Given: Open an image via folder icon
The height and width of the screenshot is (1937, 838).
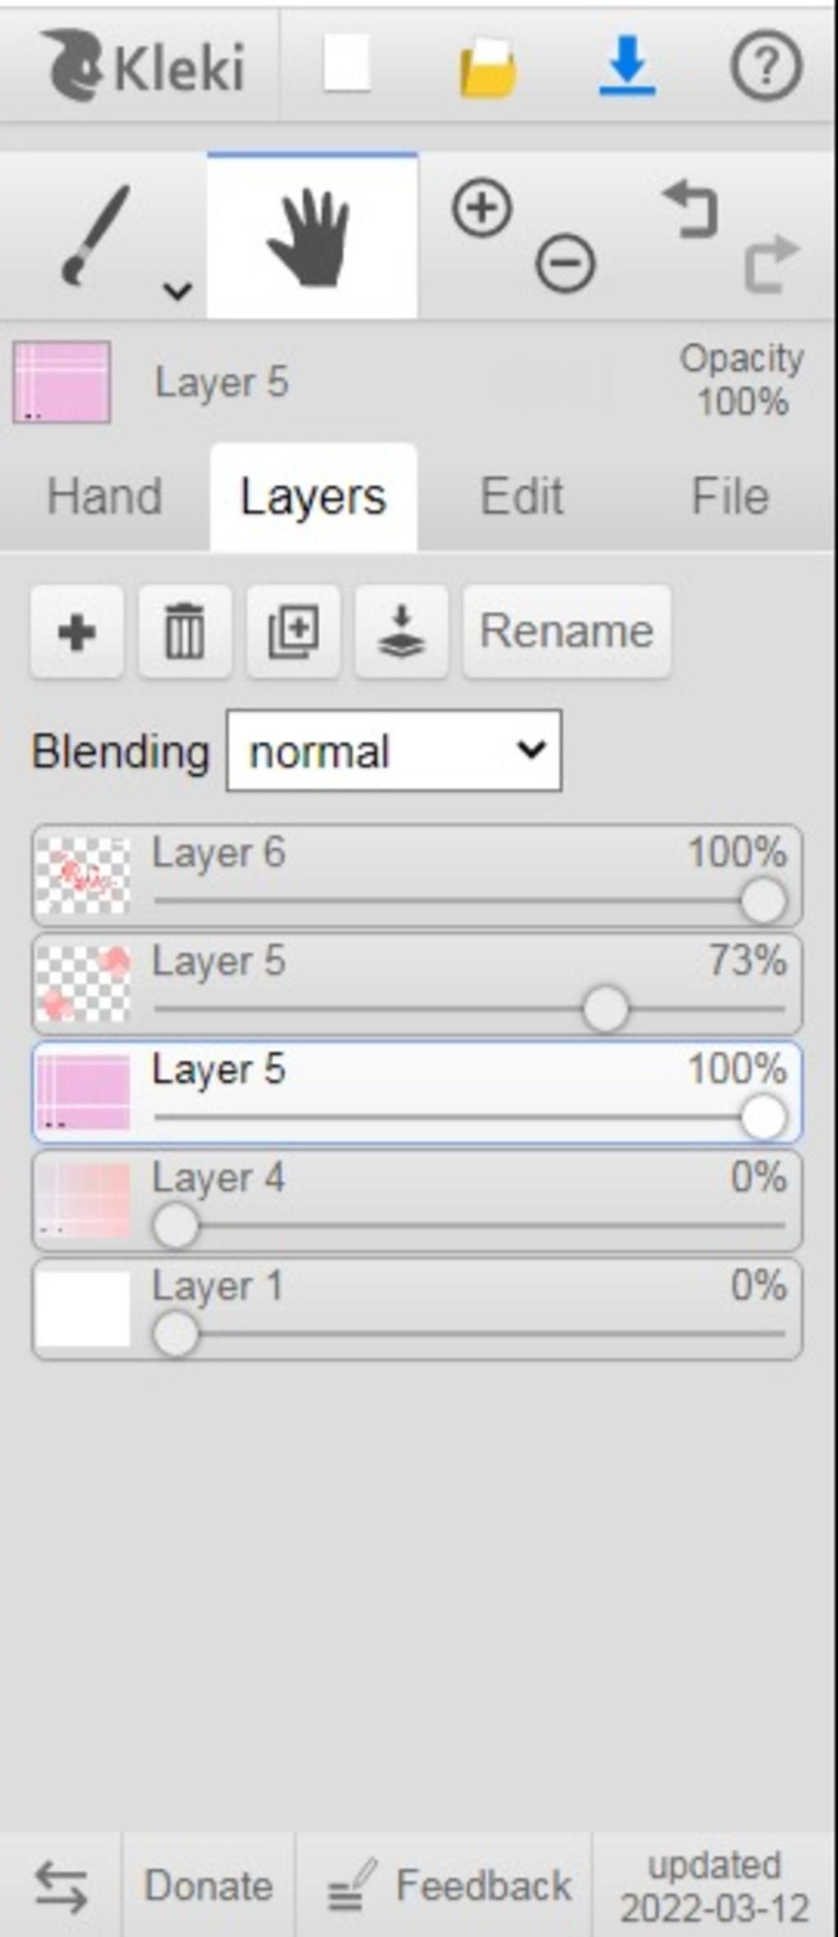Looking at the screenshot, I should pyautogui.click(x=488, y=68).
